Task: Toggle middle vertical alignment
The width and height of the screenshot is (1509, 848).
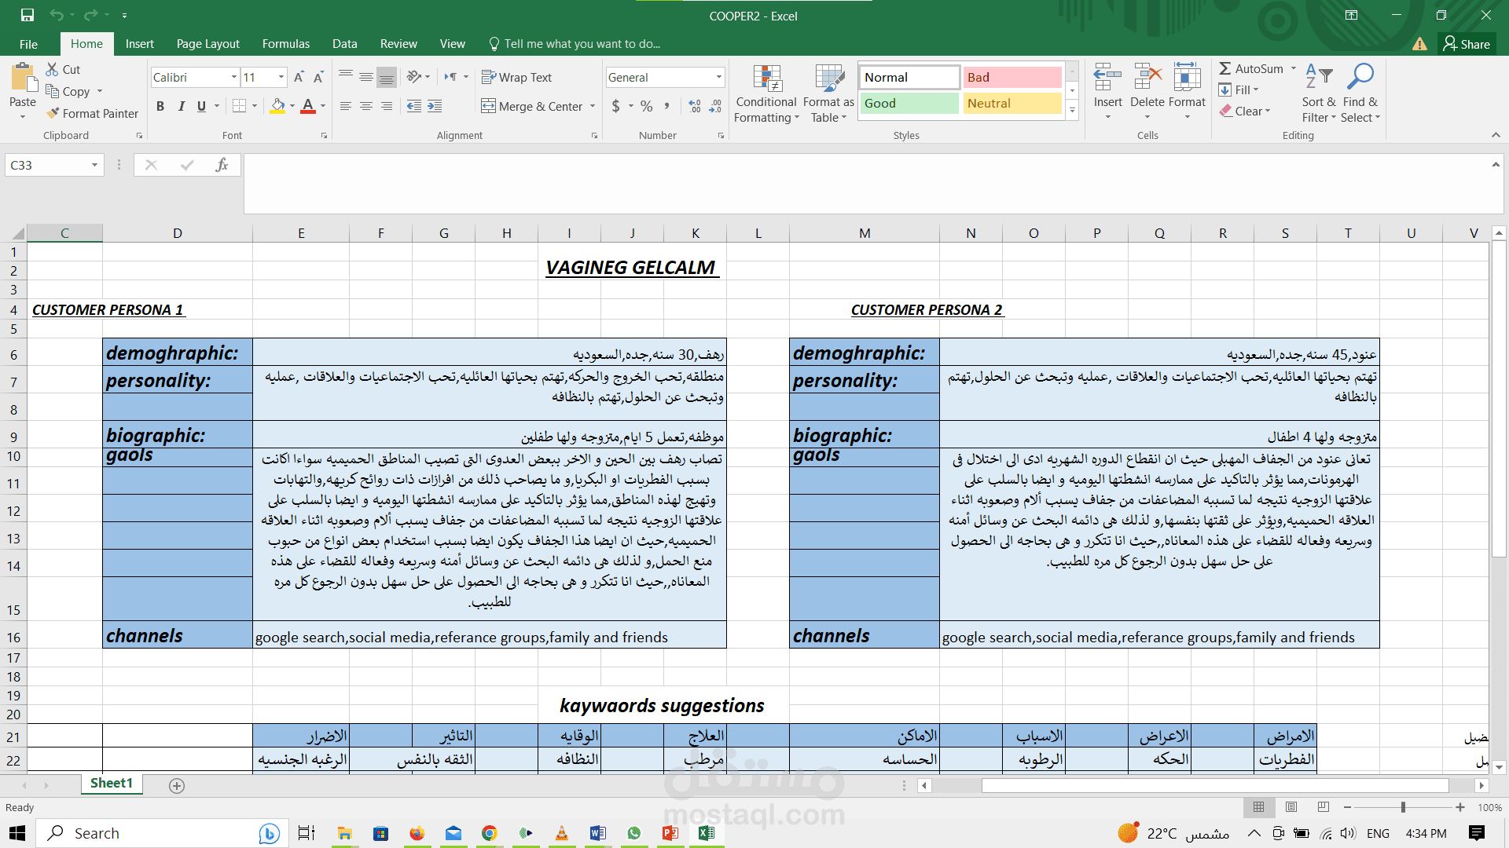Action: point(366,77)
